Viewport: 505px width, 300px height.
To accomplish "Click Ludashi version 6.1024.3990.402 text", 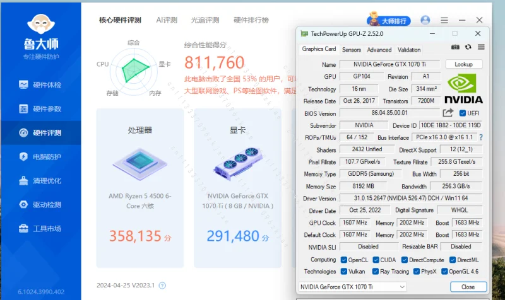I will click(41, 292).
